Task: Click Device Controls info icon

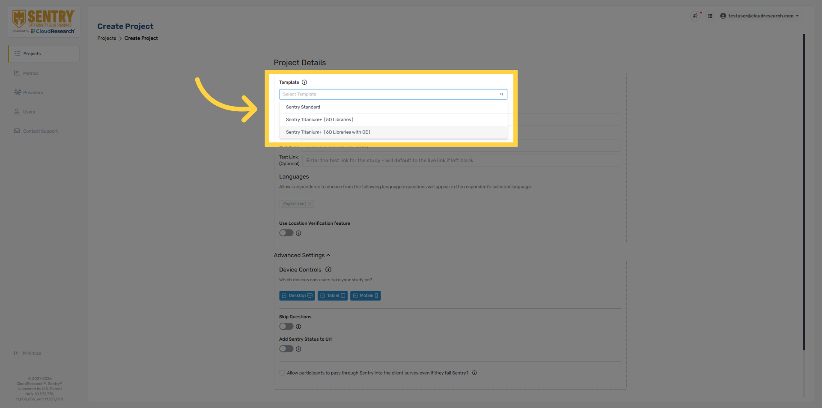Action: point(328,270)
